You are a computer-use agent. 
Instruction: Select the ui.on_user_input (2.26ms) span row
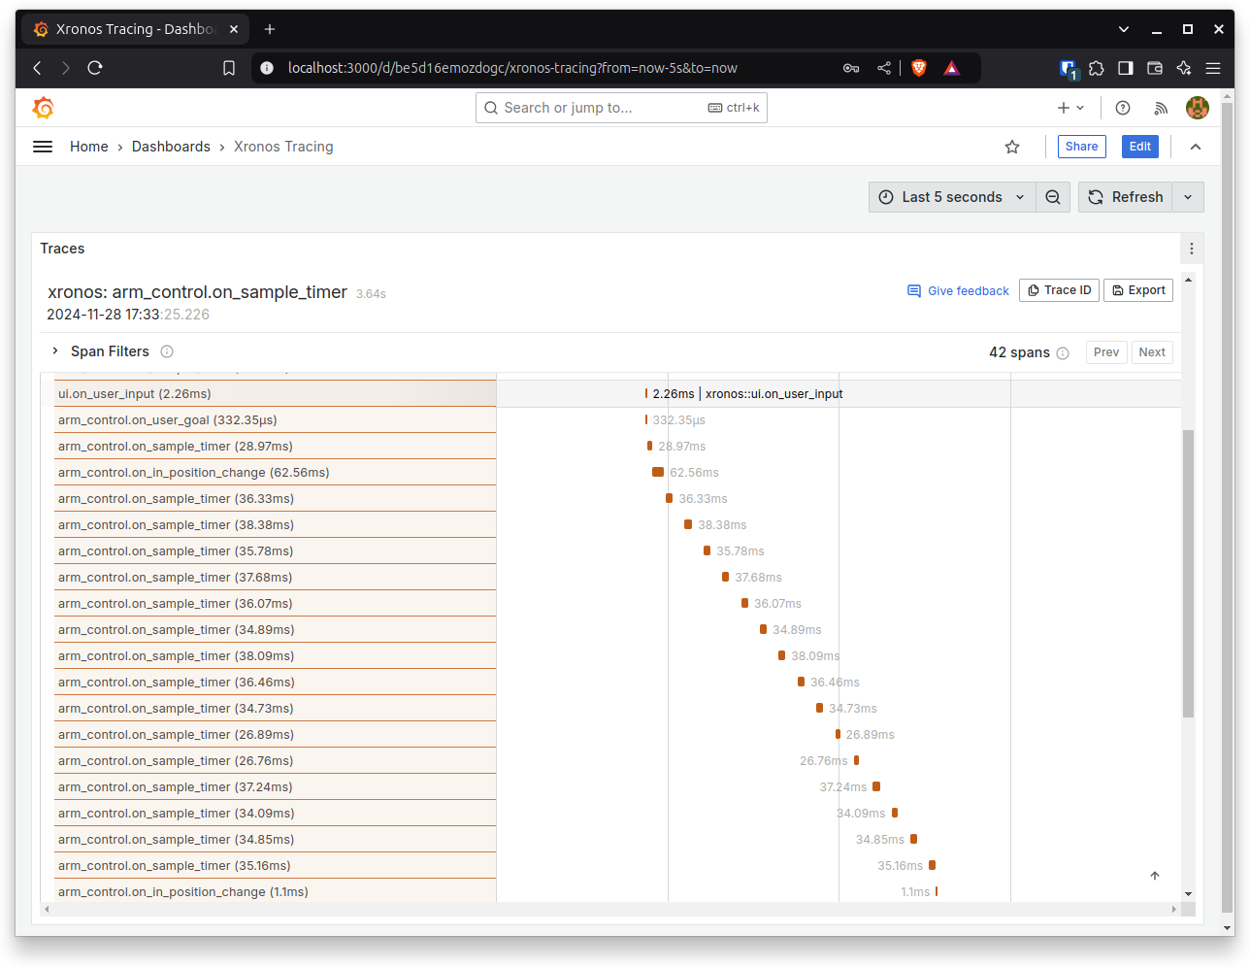click(x=276, y=394)
